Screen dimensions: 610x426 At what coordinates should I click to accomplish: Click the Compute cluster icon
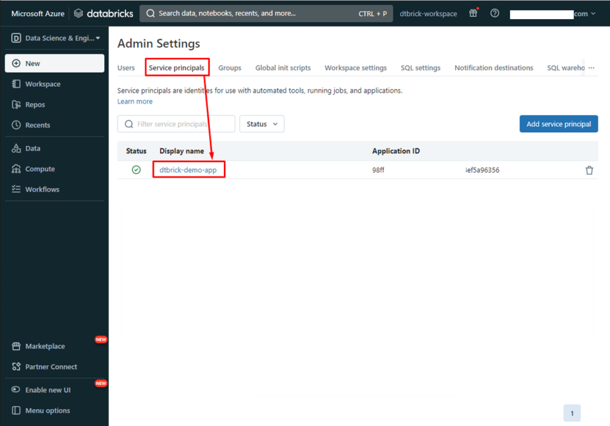[x=16, y=169]
